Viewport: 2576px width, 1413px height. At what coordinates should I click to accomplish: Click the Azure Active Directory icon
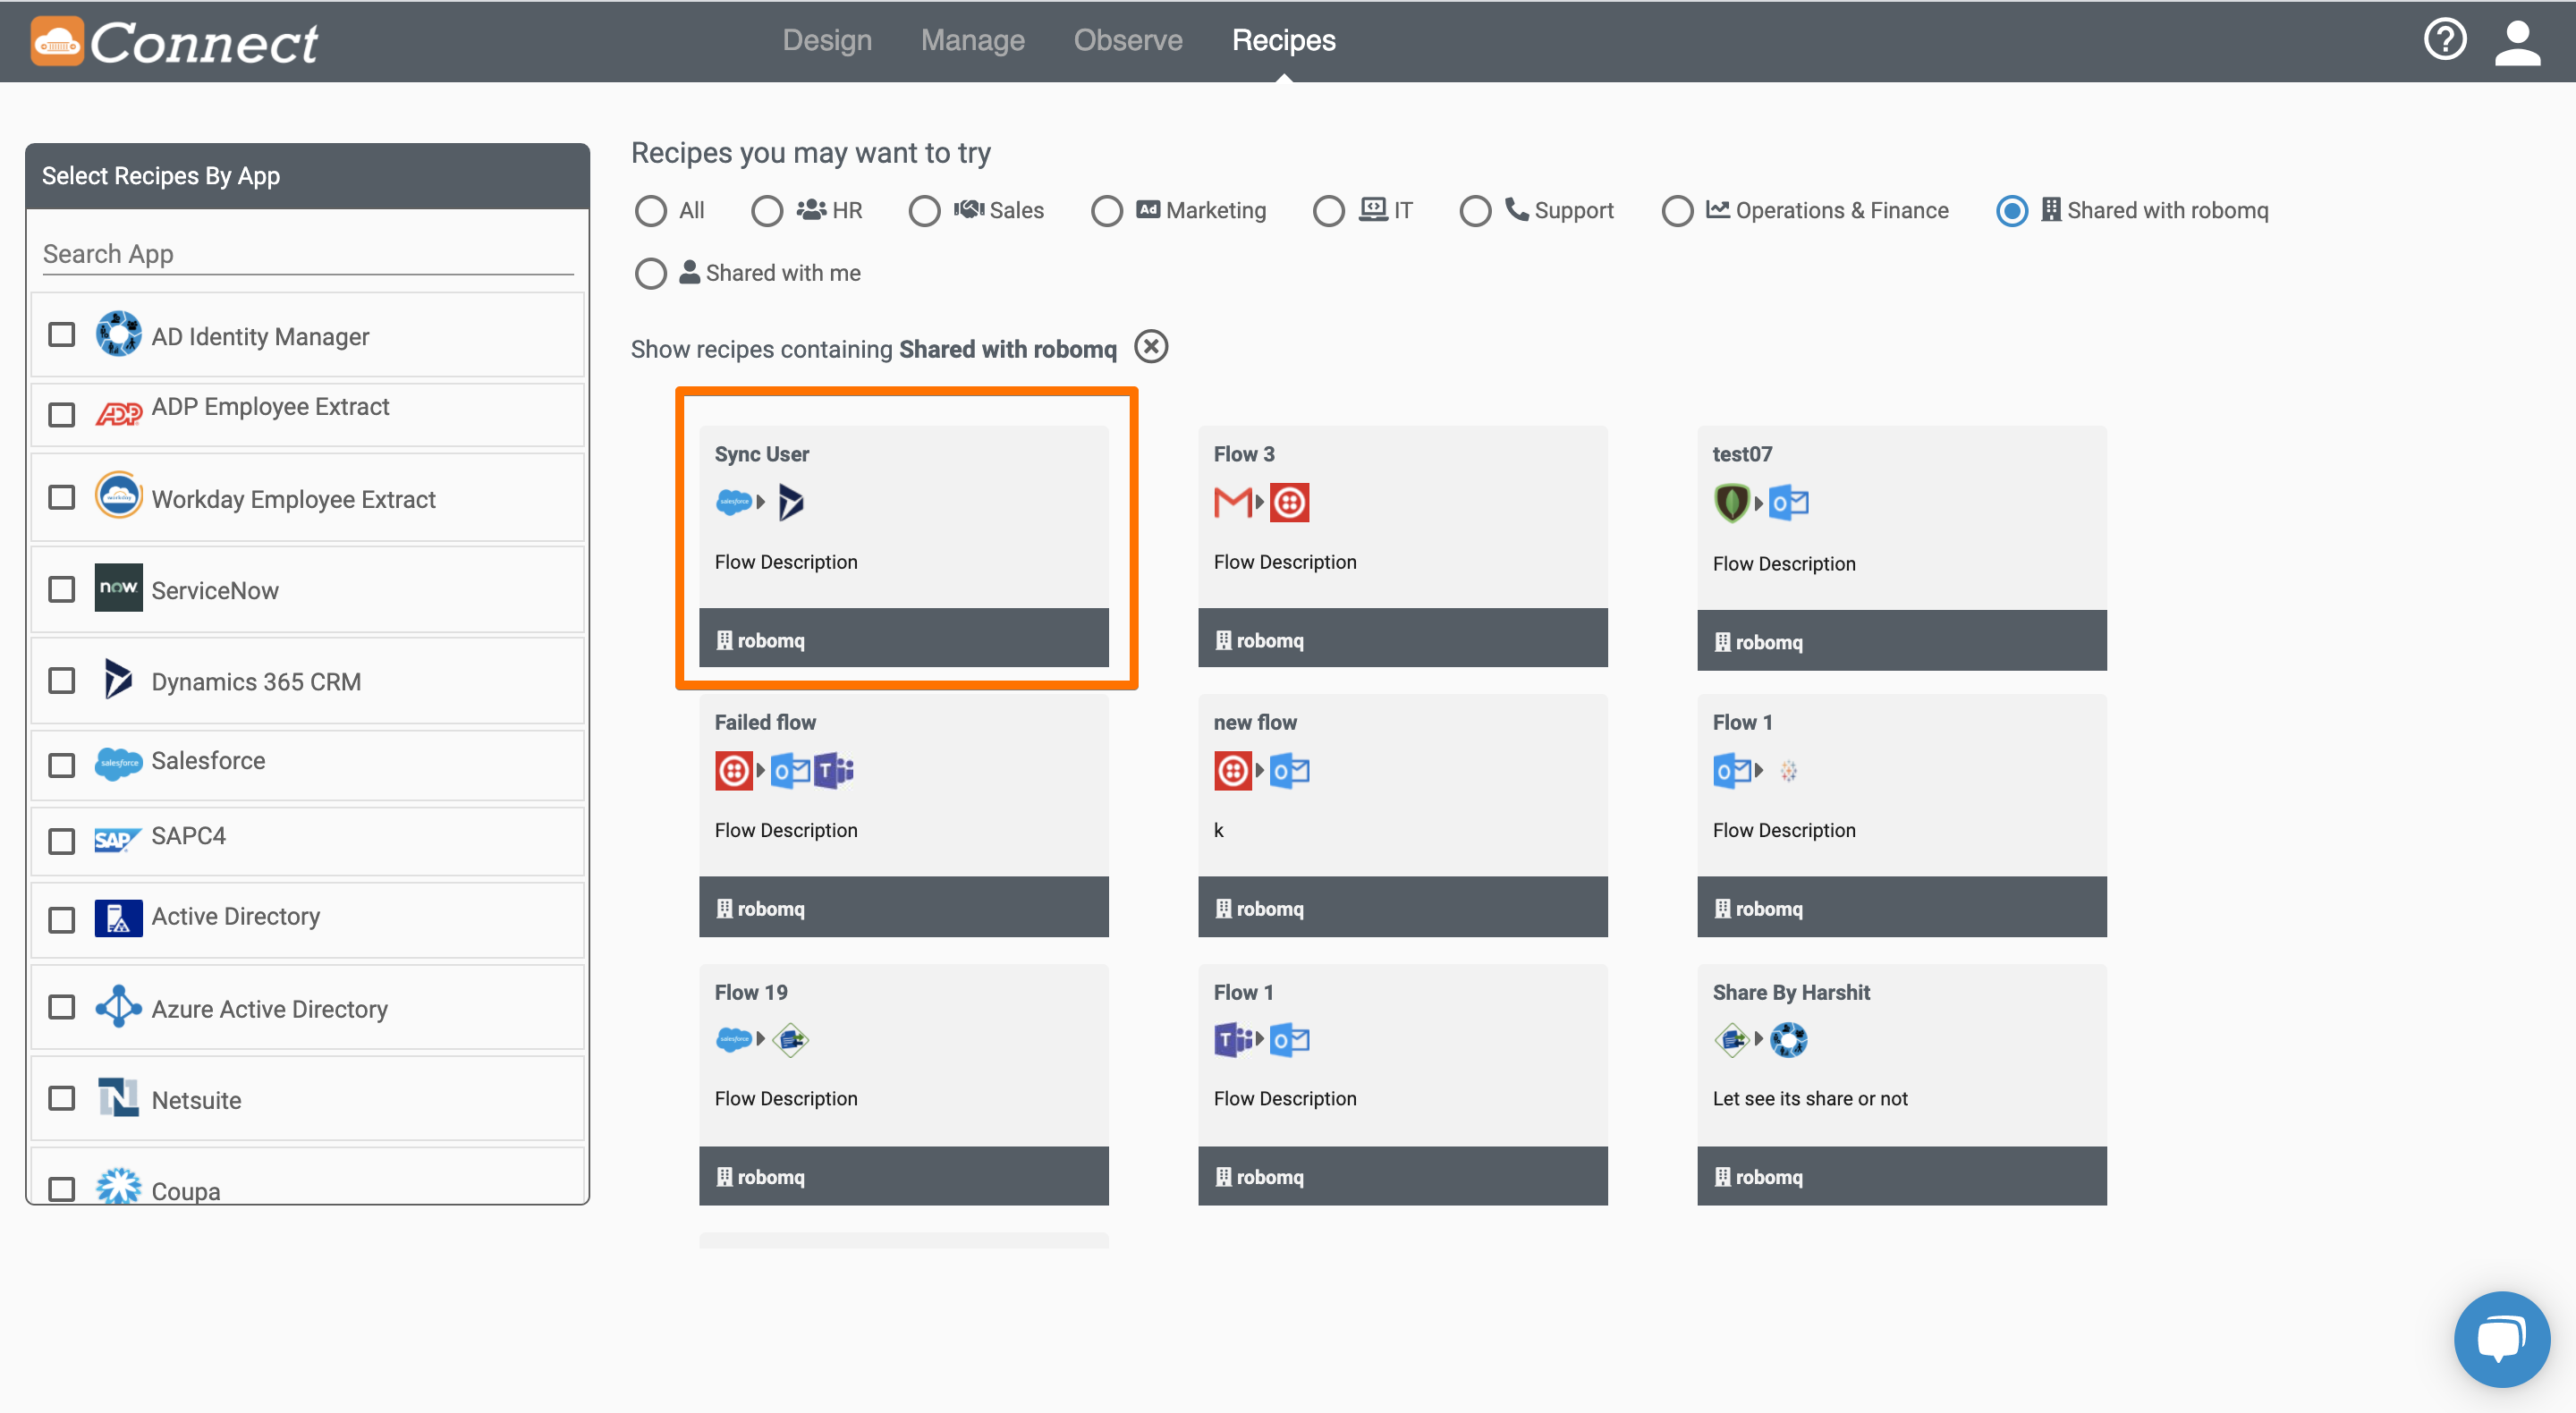tap(118, 1007)
